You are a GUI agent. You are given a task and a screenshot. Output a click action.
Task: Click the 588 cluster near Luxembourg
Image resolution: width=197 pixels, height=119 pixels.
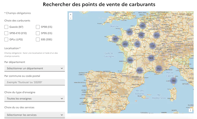point(157,35)
